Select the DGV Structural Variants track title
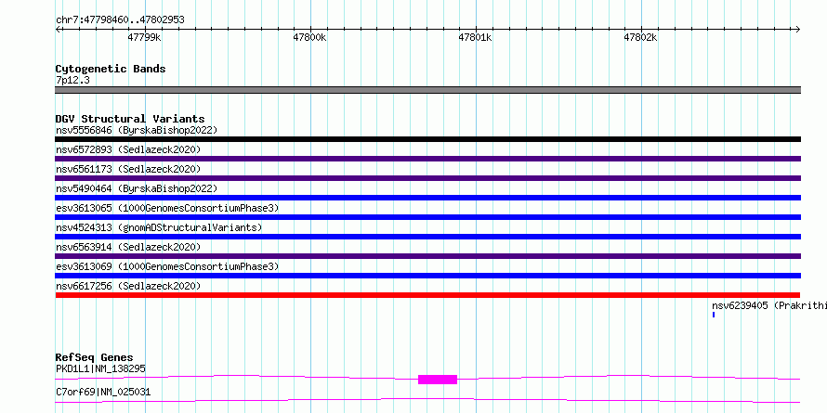The height and width of the screenshot is (413, 827). click(130, 119)
